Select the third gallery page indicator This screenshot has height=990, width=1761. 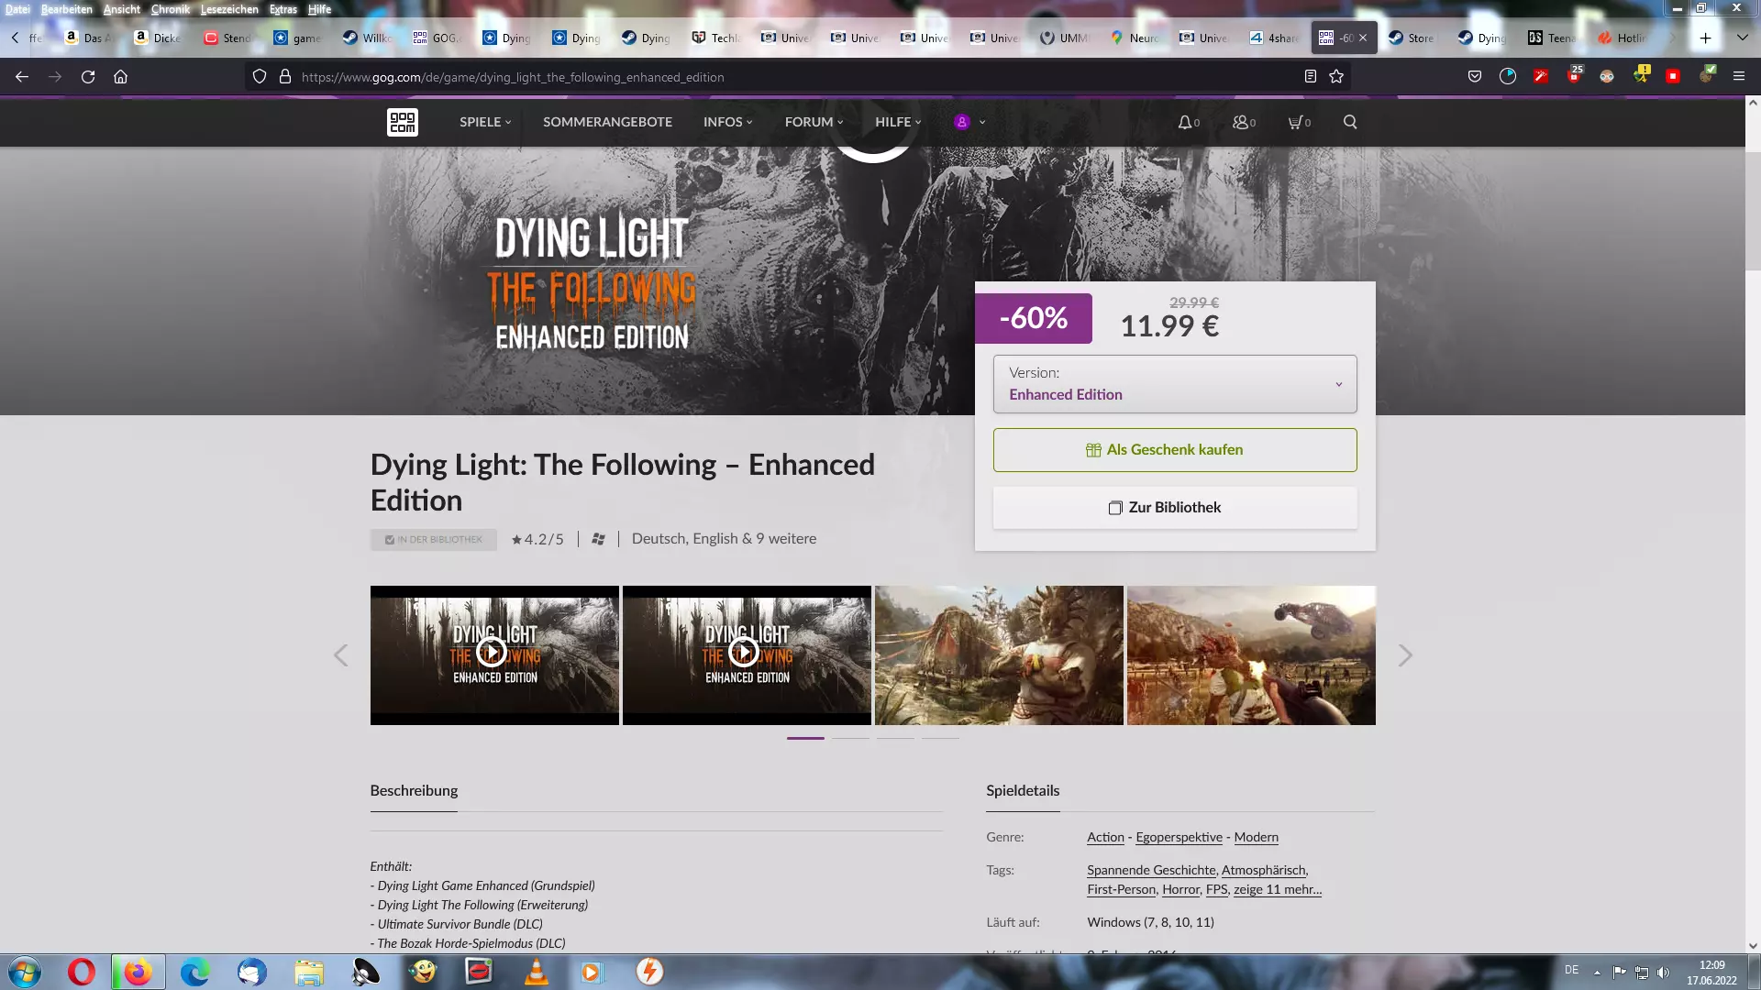point(895,738)
